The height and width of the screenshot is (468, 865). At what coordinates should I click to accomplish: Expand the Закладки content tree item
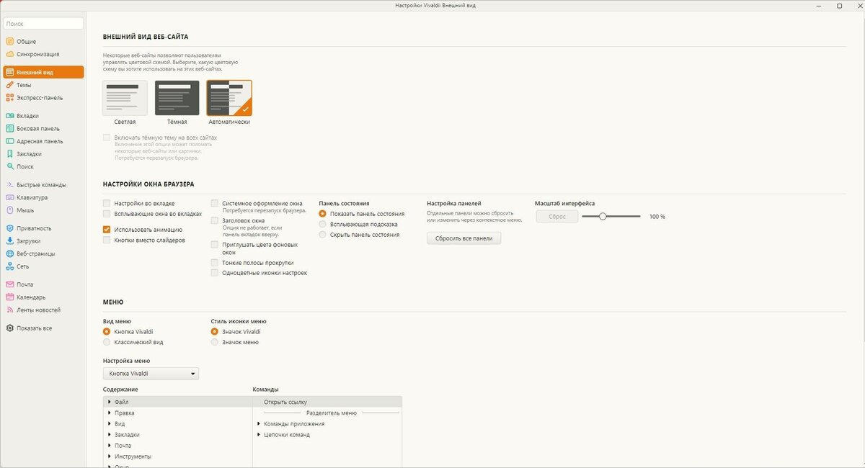coord(110,435)
